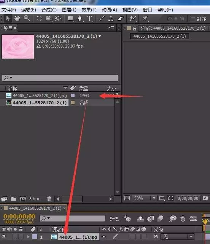Toggle the quality switch on layer 1
The width and height of the screenshot is (210, 244).
(x=115, y=237)
